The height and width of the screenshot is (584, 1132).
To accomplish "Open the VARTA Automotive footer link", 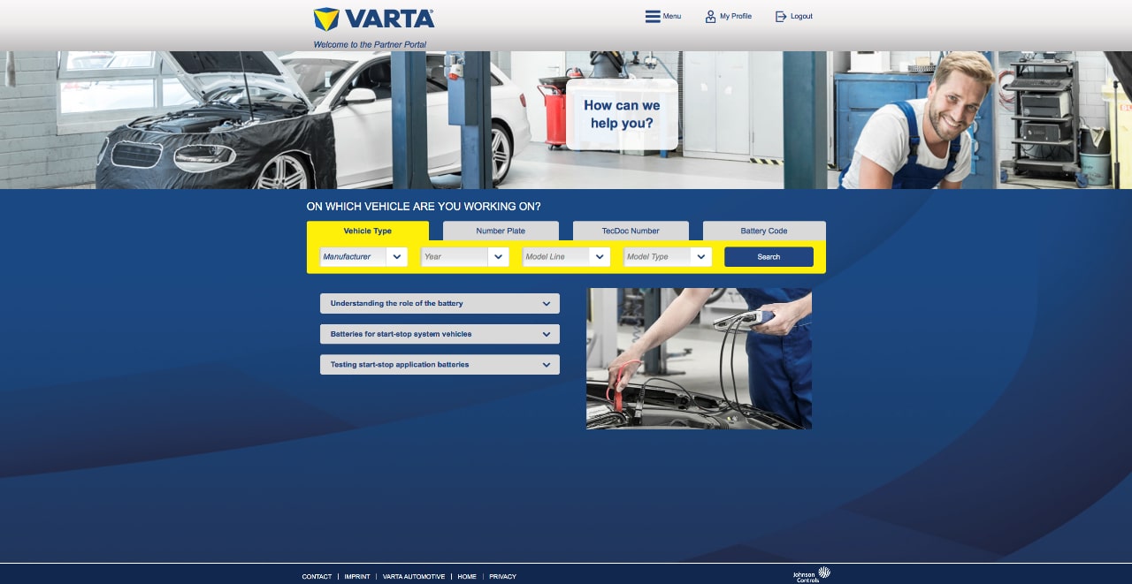I will pyautogui.click(x=414, y=577).
